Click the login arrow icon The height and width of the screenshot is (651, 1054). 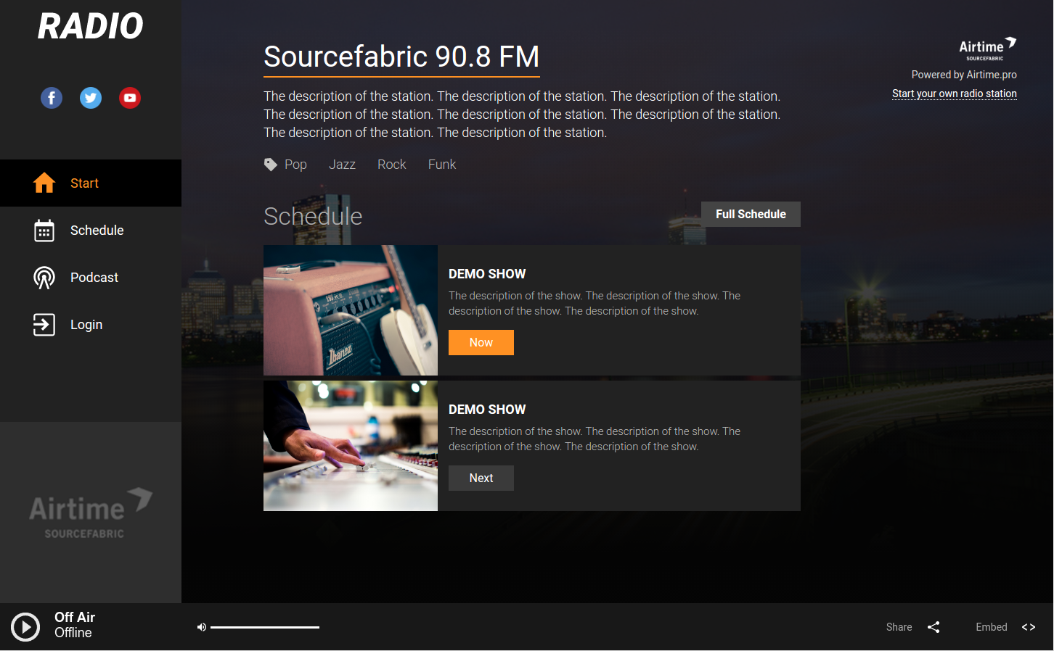tap(44, 325)
